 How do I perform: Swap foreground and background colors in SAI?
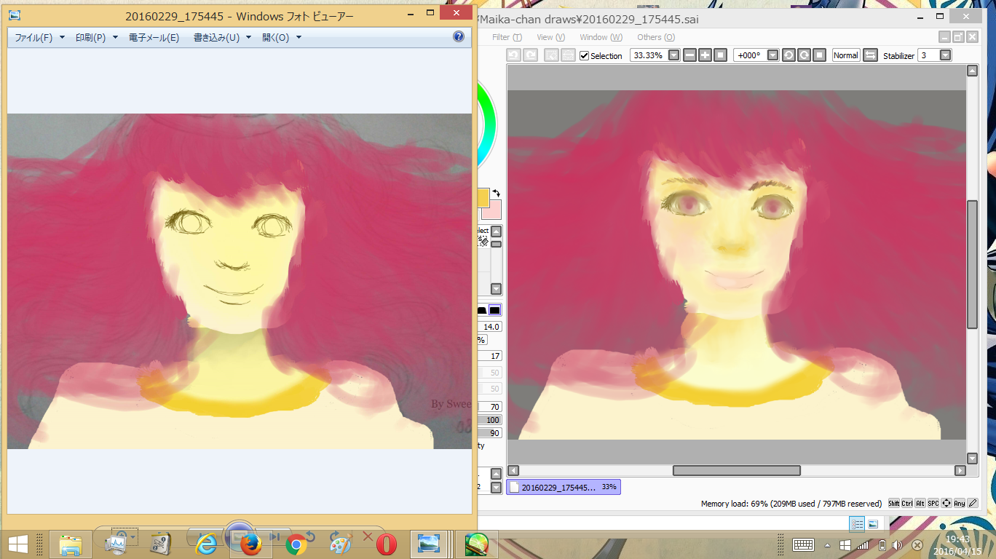497,193
